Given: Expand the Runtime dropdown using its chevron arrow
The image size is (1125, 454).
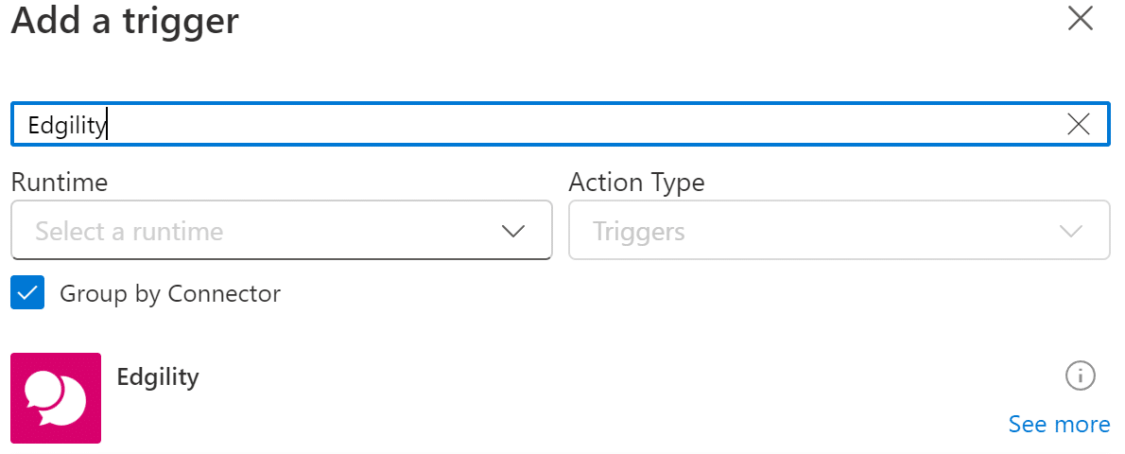Looking at the screenshot, I should (513, 231).
